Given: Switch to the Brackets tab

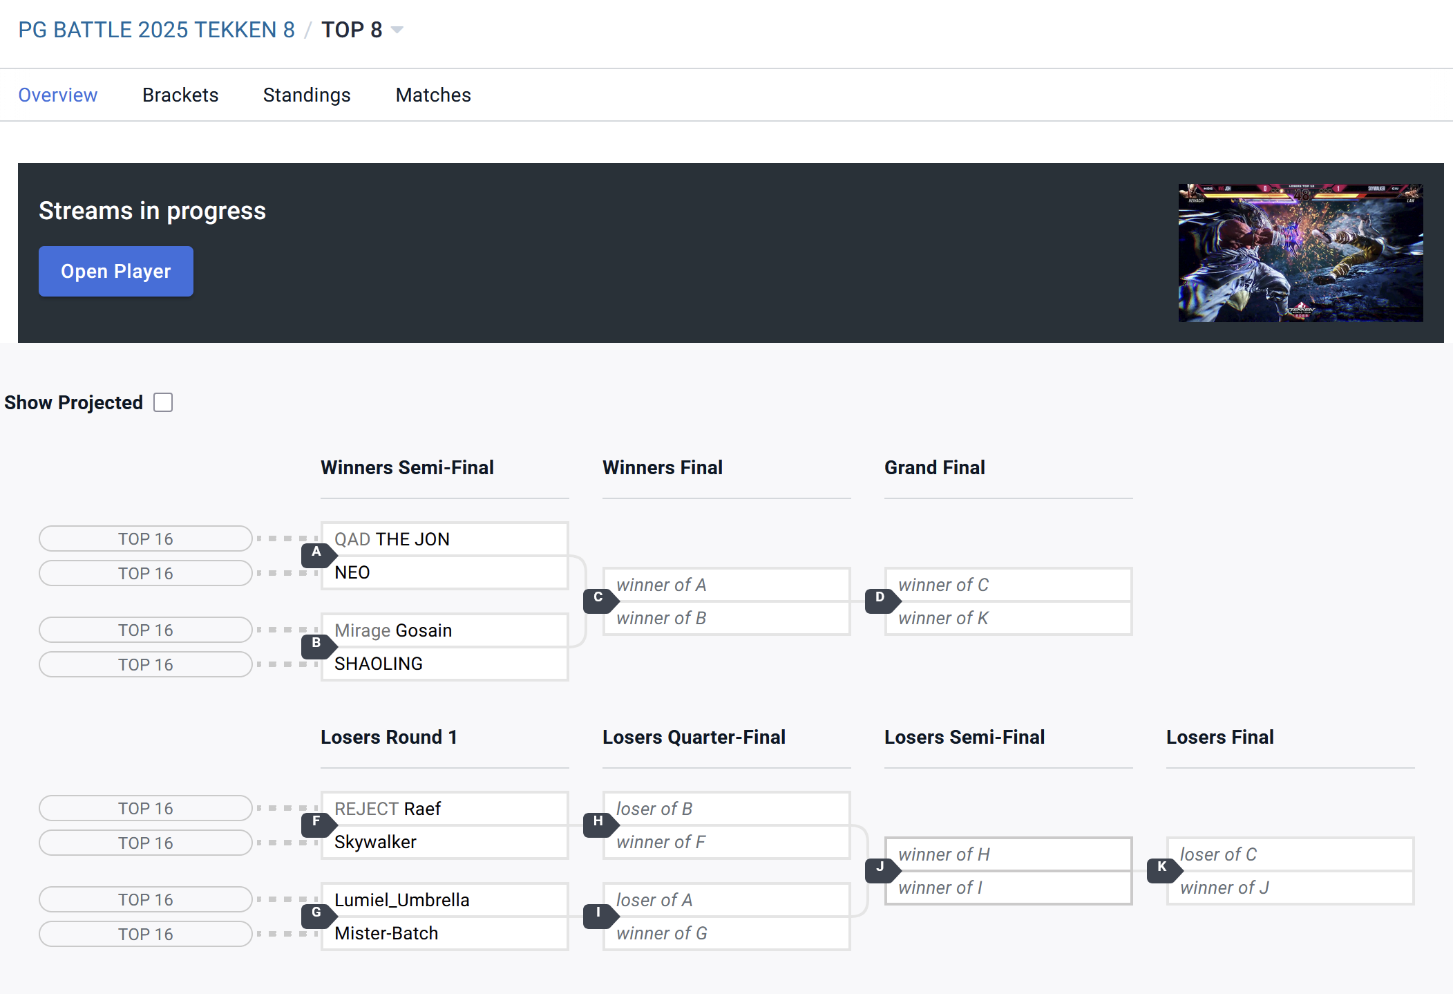Looking at the screenshot, I should 180,95.
